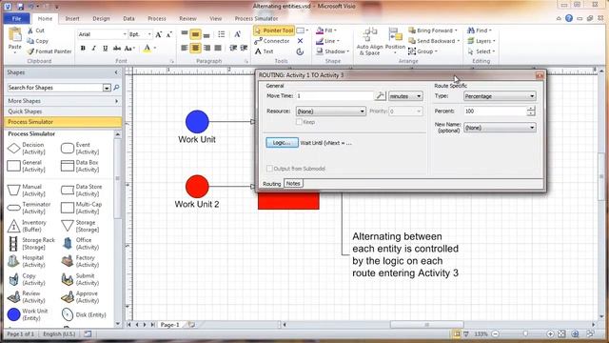Toggle Bold formatting

83,49
